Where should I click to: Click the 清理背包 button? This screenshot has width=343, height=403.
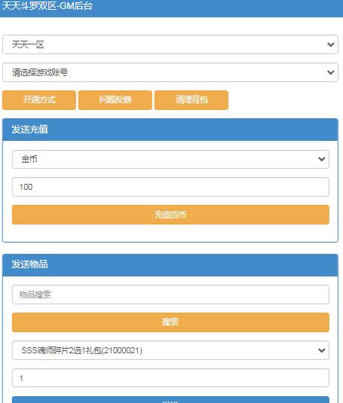tap(191, 100)
